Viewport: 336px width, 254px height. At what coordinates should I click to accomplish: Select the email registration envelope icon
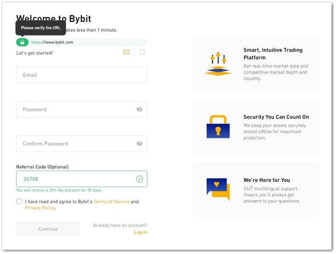(126, 52)
